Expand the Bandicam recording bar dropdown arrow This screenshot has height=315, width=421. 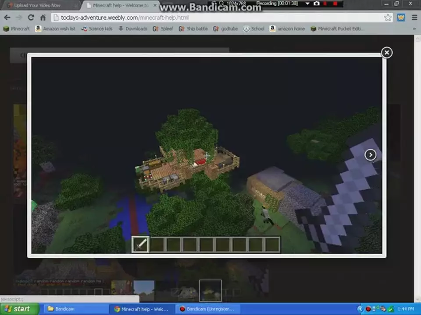[307, 3]
